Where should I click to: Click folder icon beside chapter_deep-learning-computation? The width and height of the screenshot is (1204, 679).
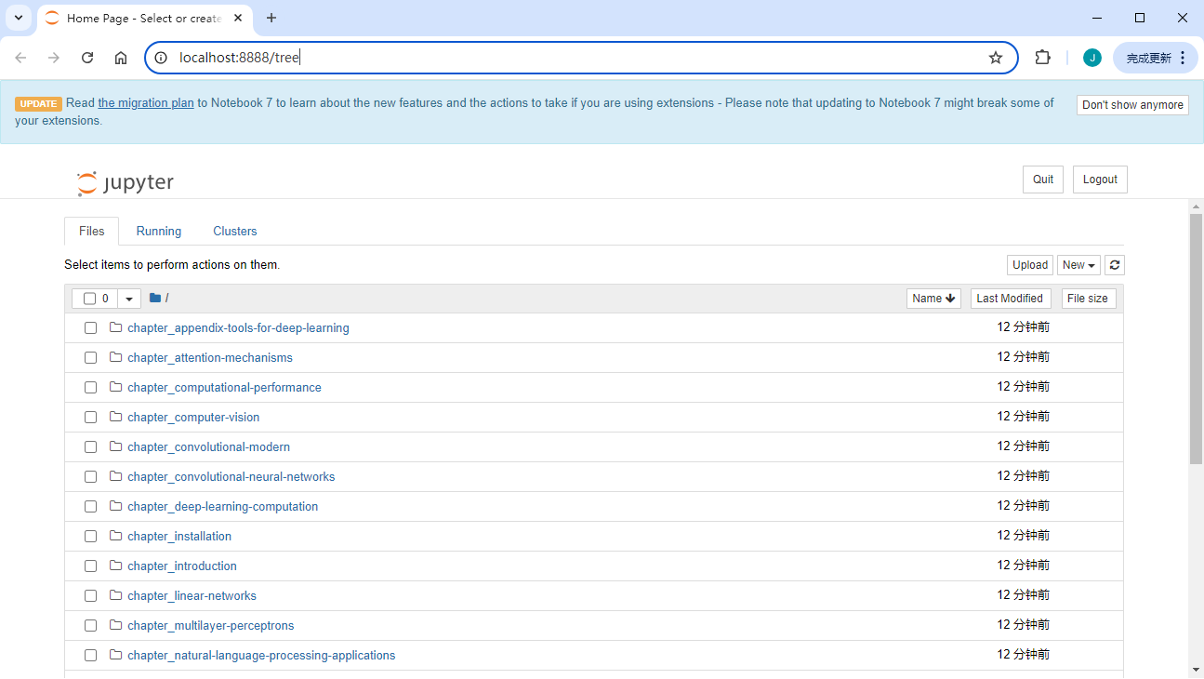(x=116, y=506)
